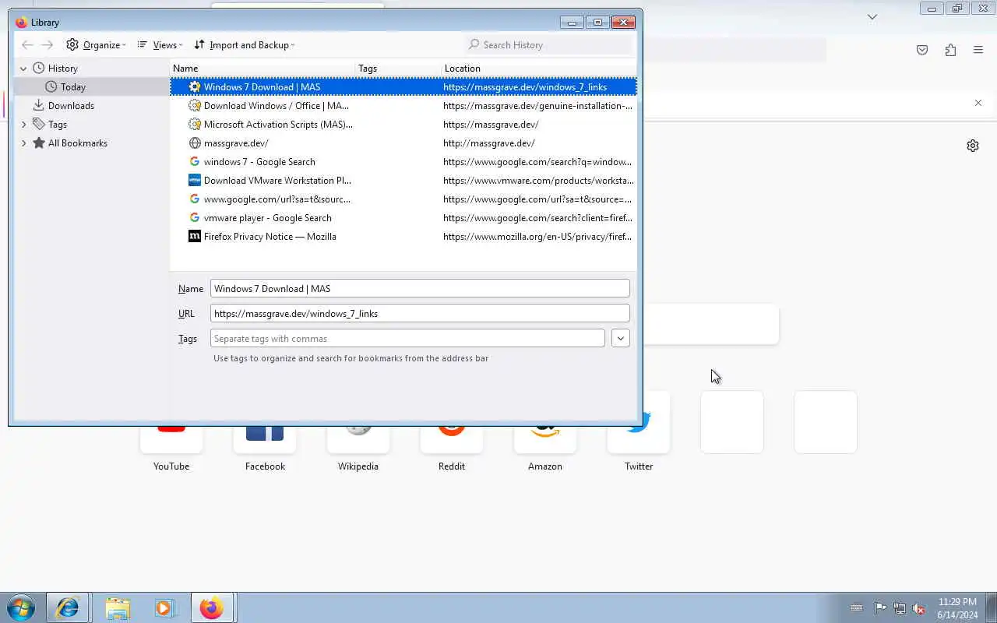Select the massgrave.dev/ history entry
997x623 pixels.
(403, 143)
